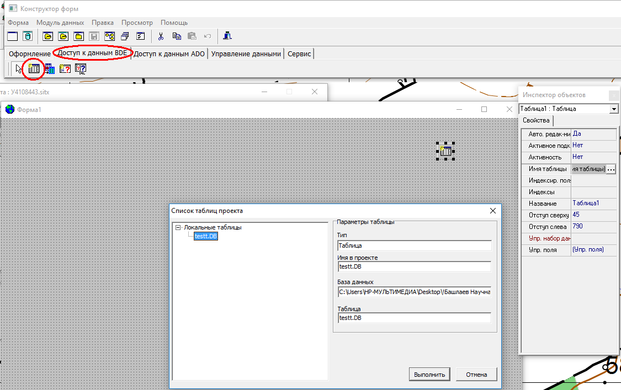Click the Copy toolbar icon
Screen dimensions: 621x390
pos(177,36)
